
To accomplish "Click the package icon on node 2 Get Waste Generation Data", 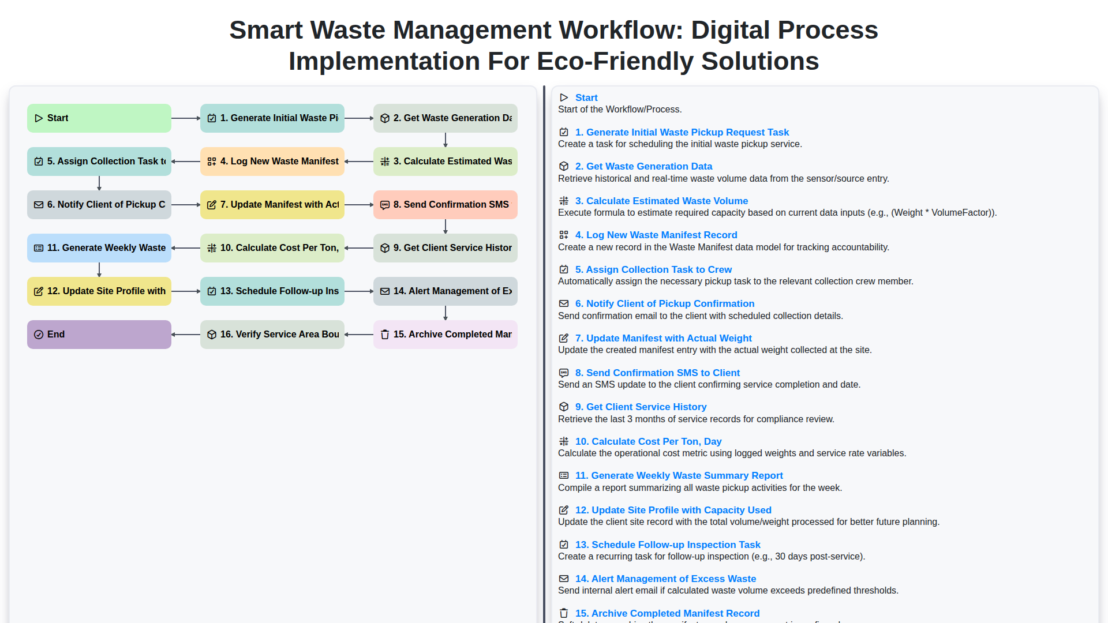I will [385, 118].
